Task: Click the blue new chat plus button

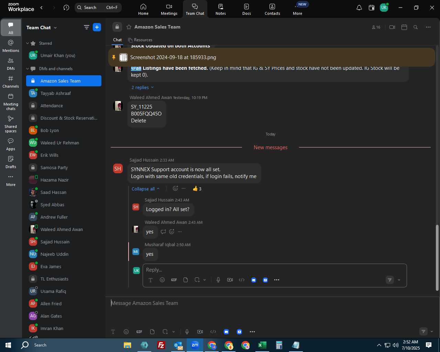Action: tap(97, 27)
